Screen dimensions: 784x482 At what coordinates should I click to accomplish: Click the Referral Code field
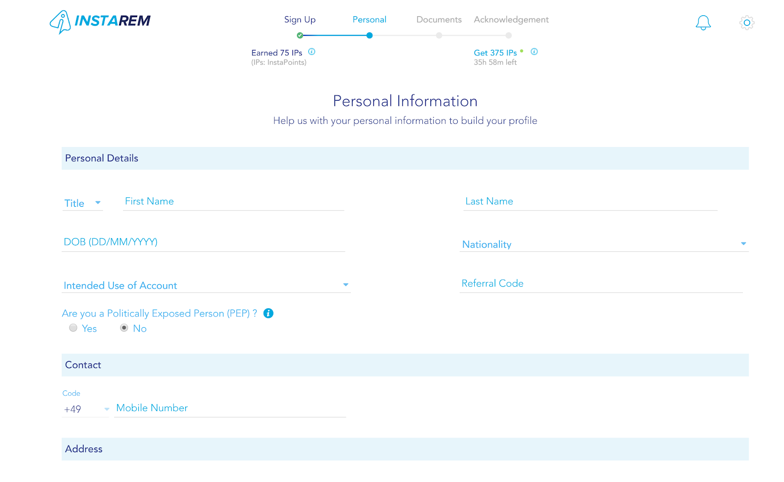coord(601,284)
